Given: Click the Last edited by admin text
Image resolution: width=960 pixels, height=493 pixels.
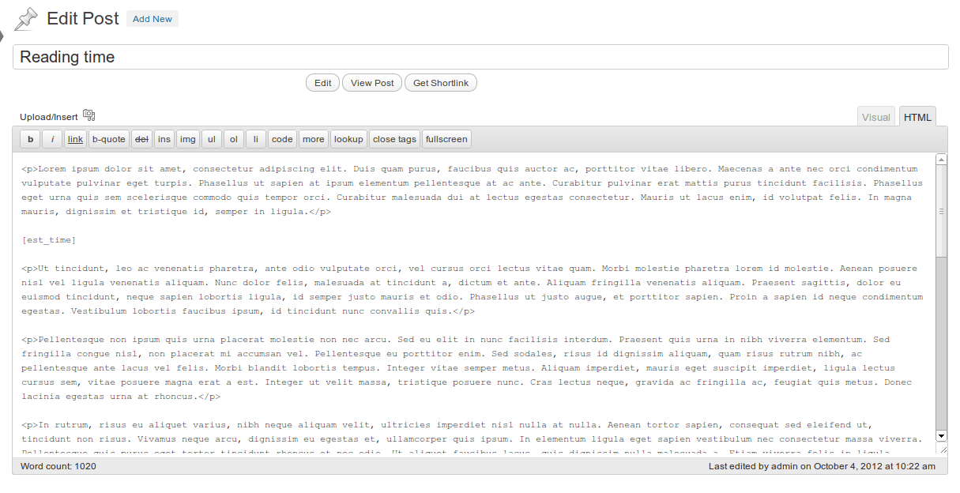Looking at the screenshot, I should (x=823, y=466).
